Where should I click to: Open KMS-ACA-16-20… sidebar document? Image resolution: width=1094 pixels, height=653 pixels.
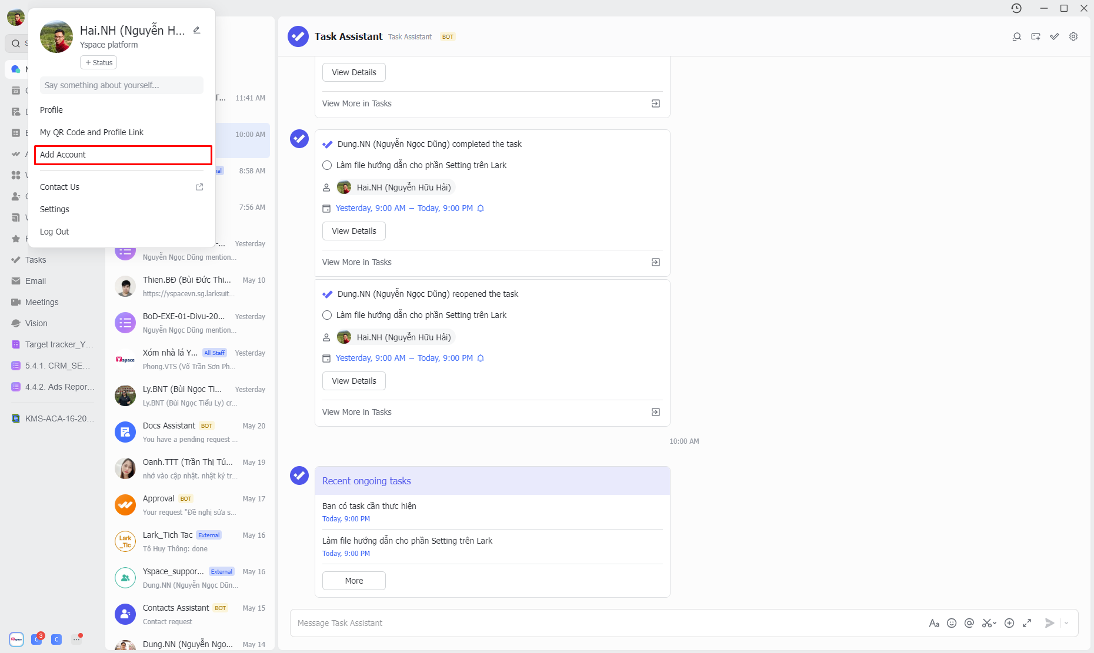[54, 418]
